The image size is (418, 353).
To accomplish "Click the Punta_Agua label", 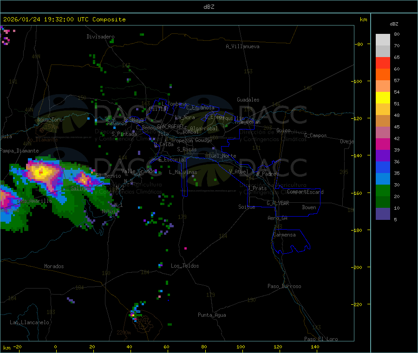I will (212, 315).
